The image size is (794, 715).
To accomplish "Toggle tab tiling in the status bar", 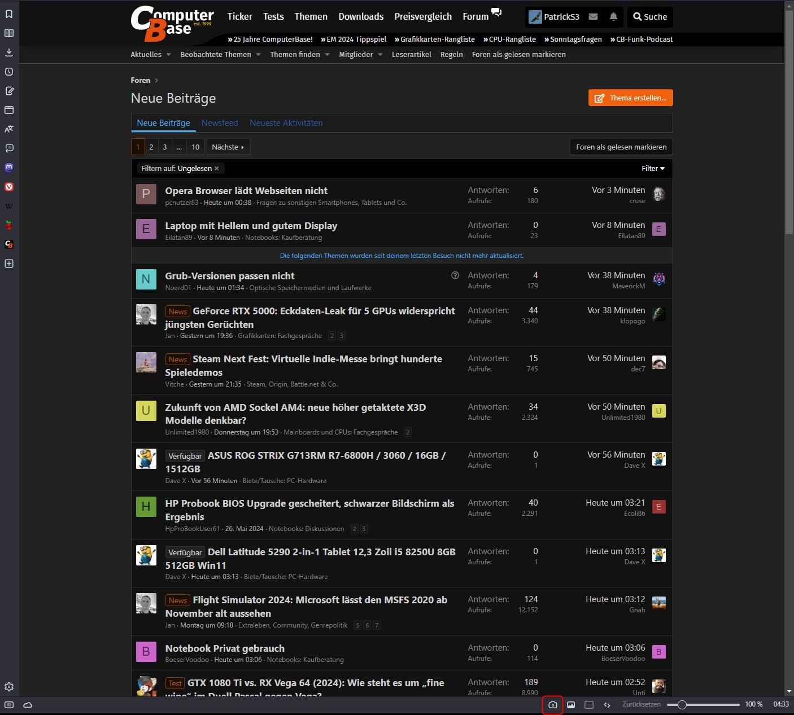I will [589, 705].
